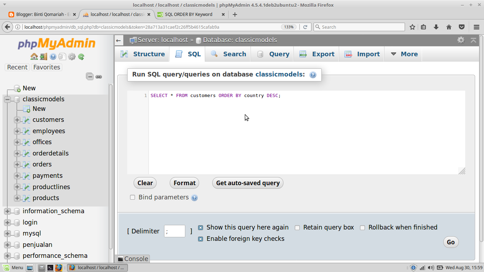Expand the penjualan database
The image size is (484, 272).
click(7, 244)
